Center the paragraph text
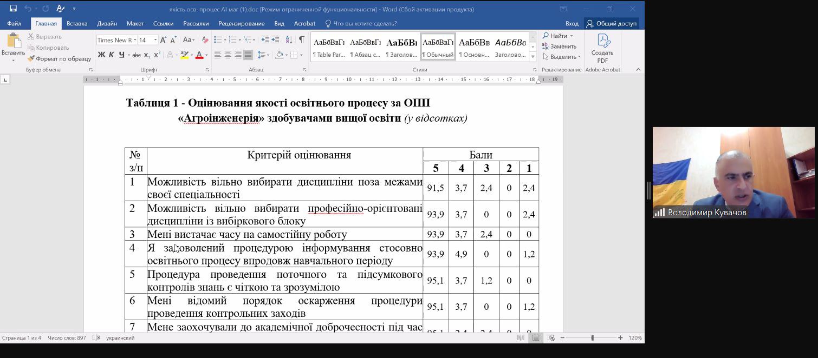 (228, 55)
